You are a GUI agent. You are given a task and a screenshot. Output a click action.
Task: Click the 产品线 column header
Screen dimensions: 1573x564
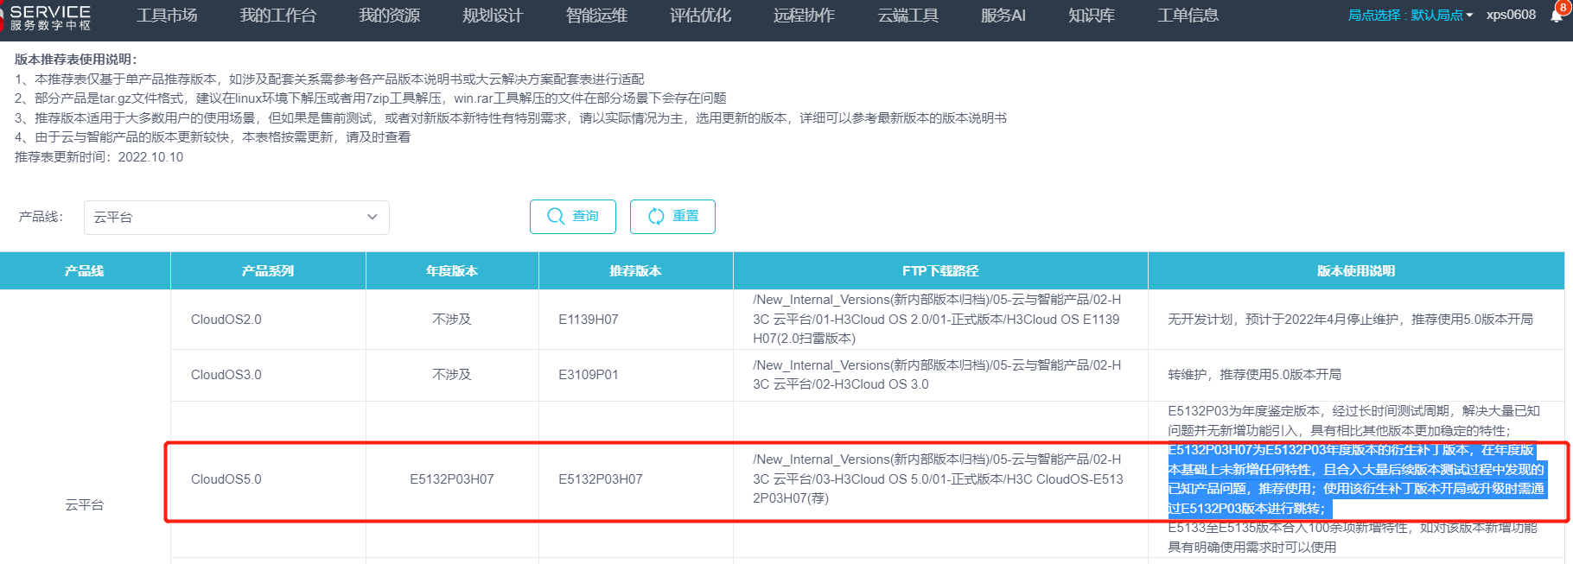pos(85,271)
